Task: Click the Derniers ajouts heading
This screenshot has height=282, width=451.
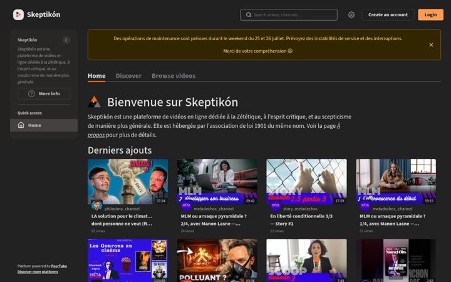Action: [x=120, y=150]
